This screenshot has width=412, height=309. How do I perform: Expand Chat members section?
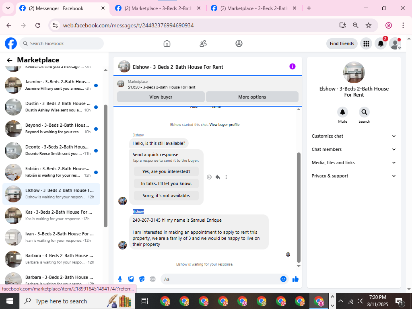pyautogui.click(x=354, y=149)
